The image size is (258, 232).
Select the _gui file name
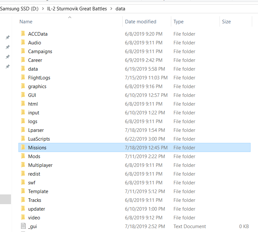(32, 226)
